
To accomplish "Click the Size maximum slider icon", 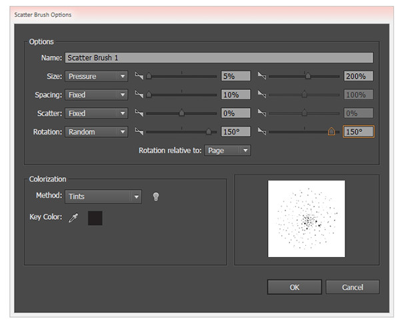I will point(262,77).
